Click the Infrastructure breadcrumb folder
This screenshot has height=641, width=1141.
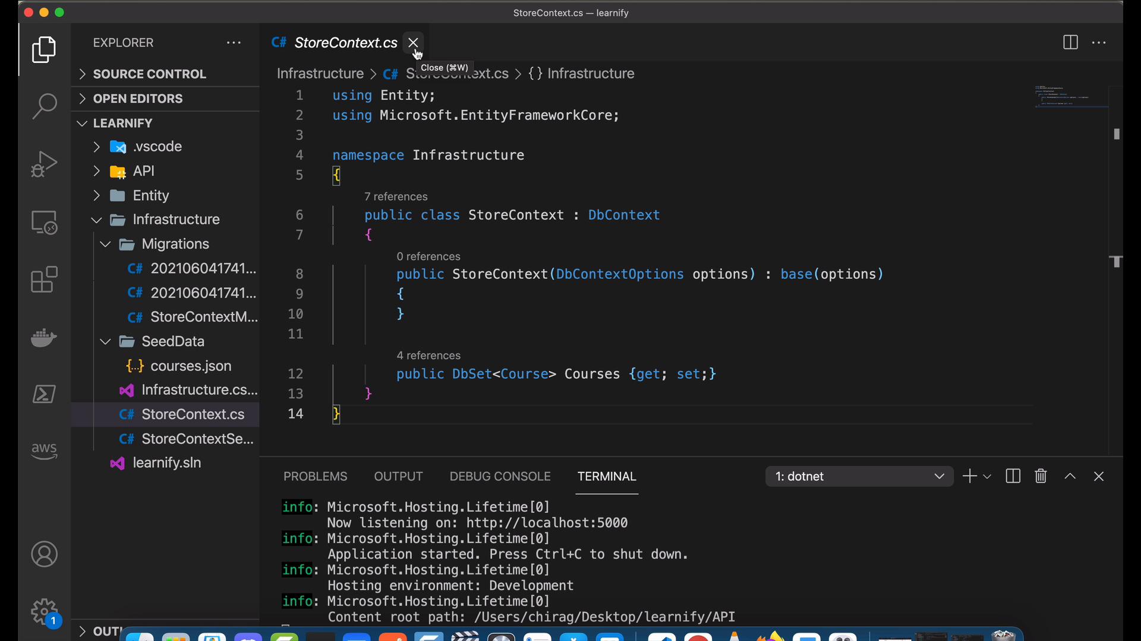(x=320, y=74)
